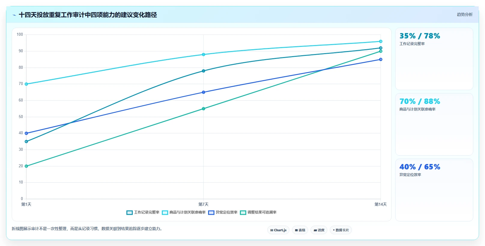Select the 异常定位效率 point at 第1天
485x246 pixels.
tap(26, 133)
